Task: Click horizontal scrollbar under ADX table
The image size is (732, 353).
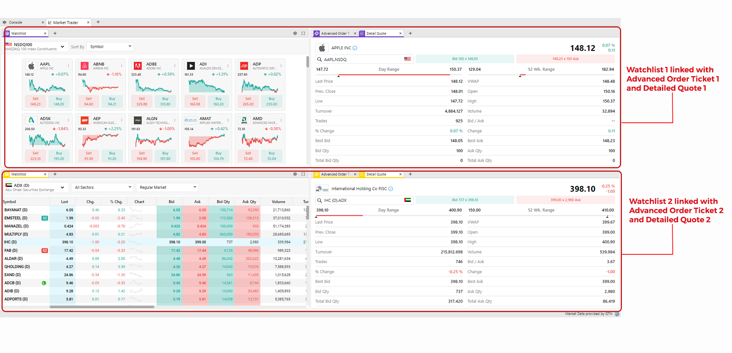Action: tap(102, 307)
